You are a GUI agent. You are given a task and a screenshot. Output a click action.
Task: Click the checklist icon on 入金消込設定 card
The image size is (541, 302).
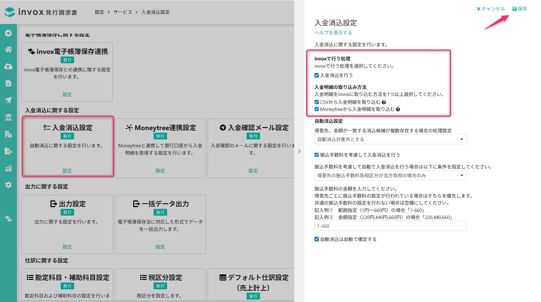click(47, 128)
